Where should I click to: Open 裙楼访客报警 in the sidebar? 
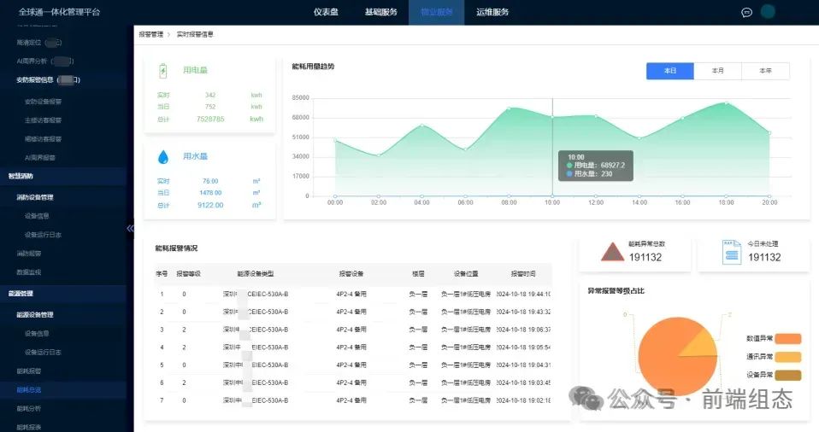pos(44,139)
